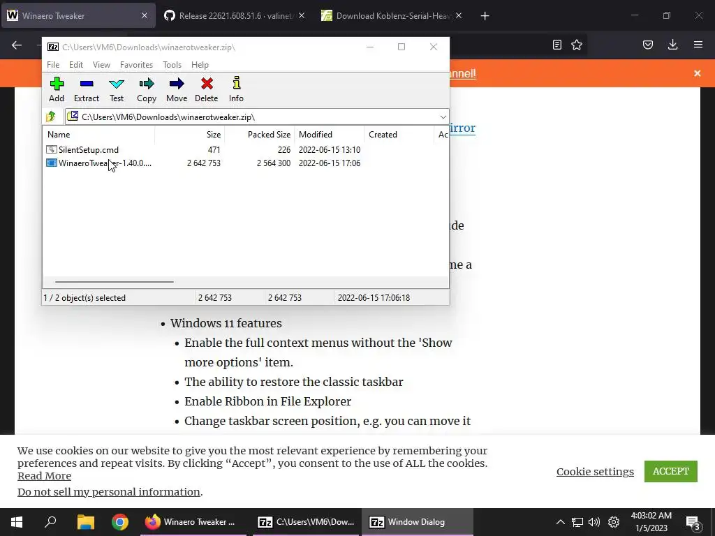Screen dimensions: 715x536
Task: Expand the 7-Zip address path dropdown
Action: [443, 117]
